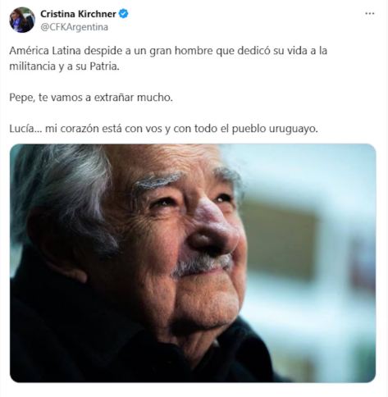The image size is (388, 397).
Task: Click the Cristina Kirchner display name
Action: tap(78, 14)
